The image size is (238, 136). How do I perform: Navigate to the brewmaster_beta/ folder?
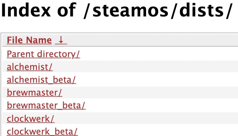[x=46, y=106]
